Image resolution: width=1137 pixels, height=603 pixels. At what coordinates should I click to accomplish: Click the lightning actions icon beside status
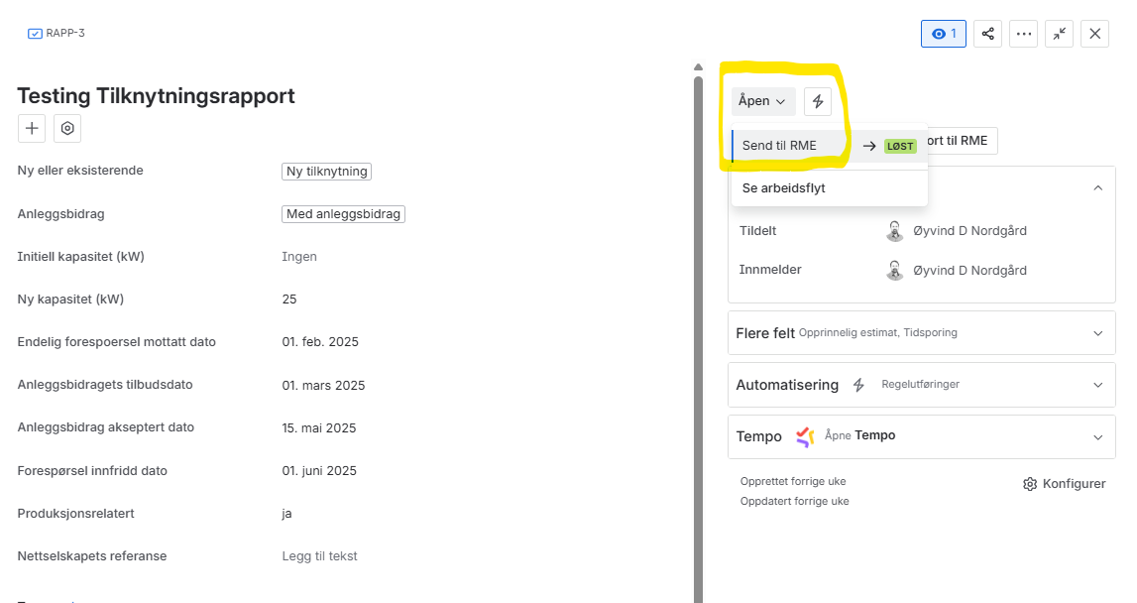coord(818,101)
